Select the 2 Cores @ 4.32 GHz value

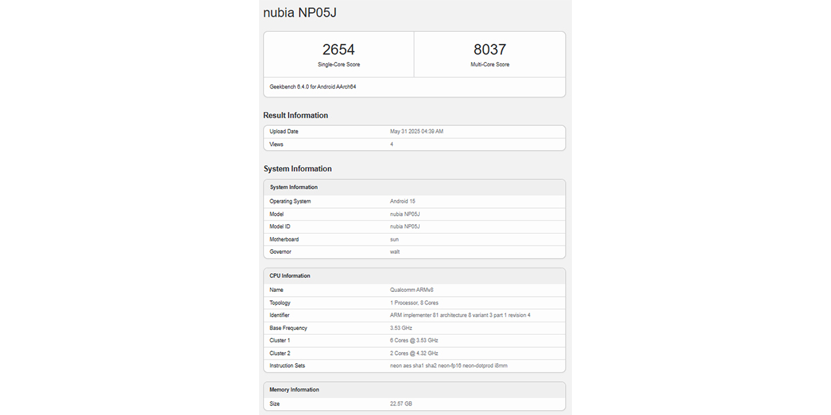[x=414, y=353]
